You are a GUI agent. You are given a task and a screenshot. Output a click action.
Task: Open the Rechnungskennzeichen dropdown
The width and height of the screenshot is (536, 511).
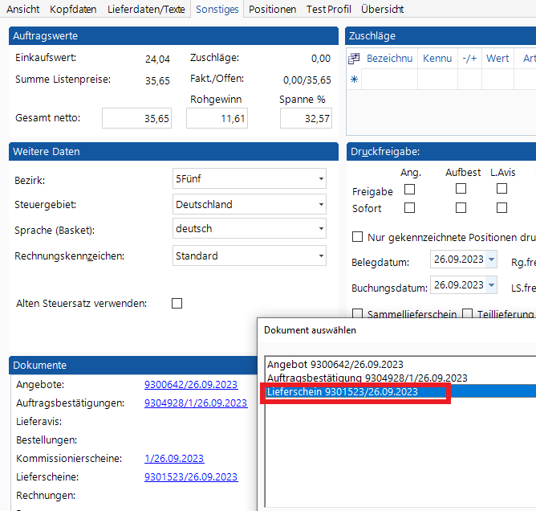[320, 256]
